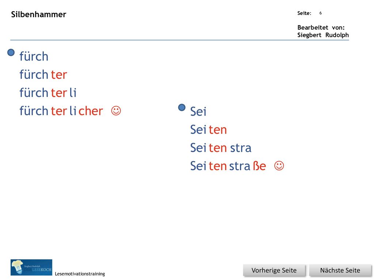Click the syllable stra in third Sei line
374x280 pixels.
click(241, 148)
